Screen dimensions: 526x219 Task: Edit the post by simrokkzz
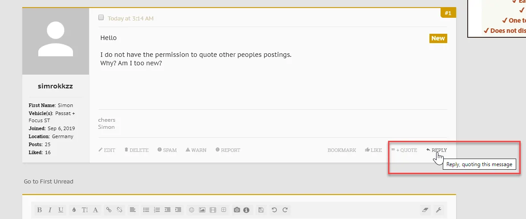(107, 150)
